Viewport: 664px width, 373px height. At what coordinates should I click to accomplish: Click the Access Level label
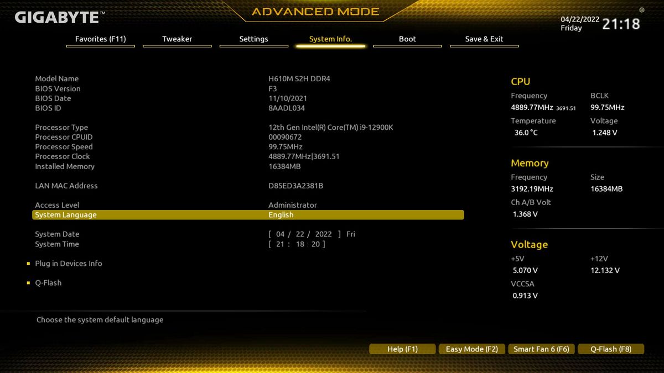coord(57,205)
